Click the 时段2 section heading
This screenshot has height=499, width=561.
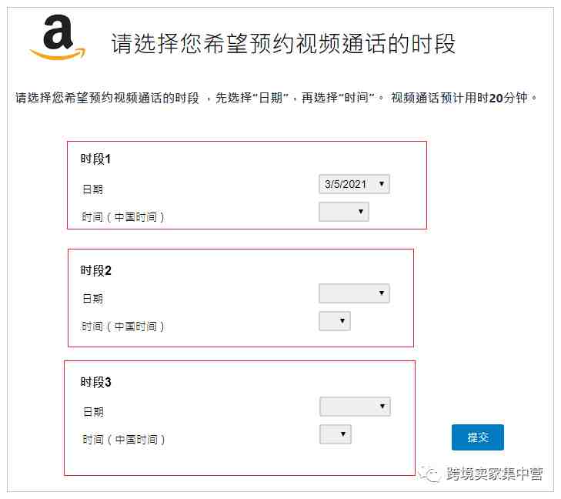point(95,270)
